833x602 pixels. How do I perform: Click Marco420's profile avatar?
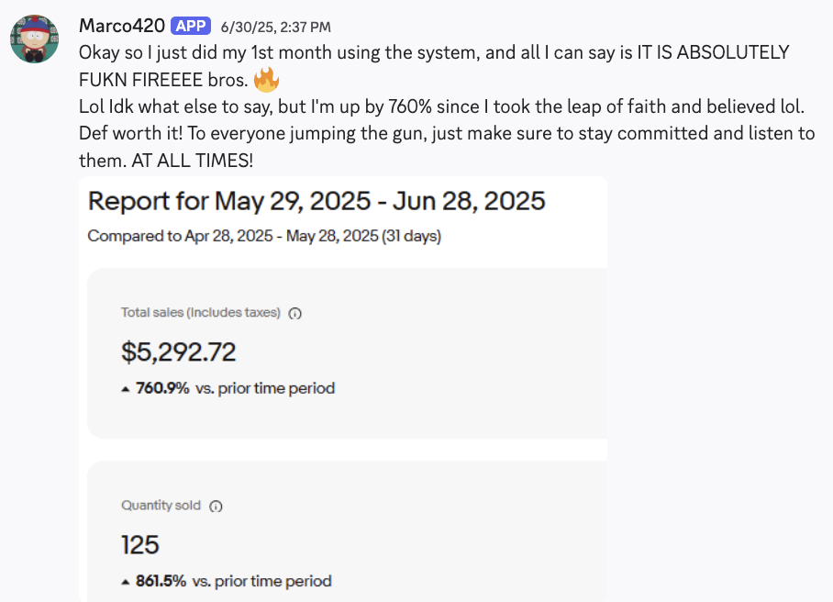[35, 39]
